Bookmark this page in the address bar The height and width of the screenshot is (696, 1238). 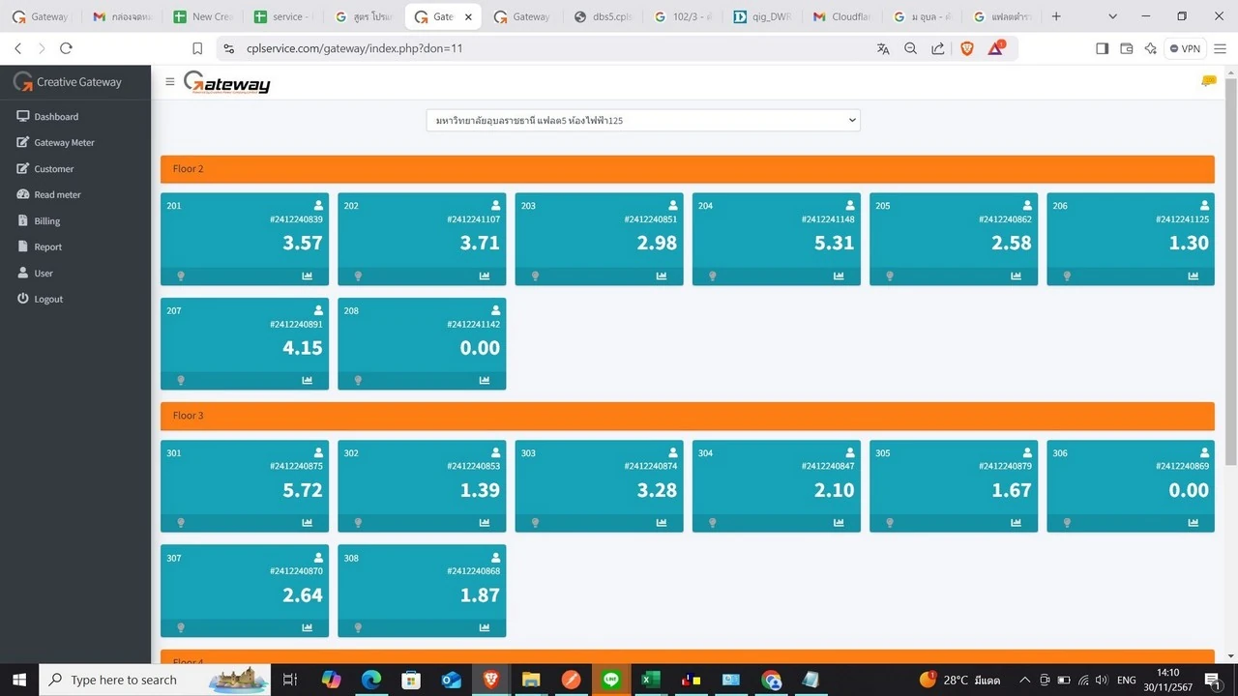[x=197, y=48]
